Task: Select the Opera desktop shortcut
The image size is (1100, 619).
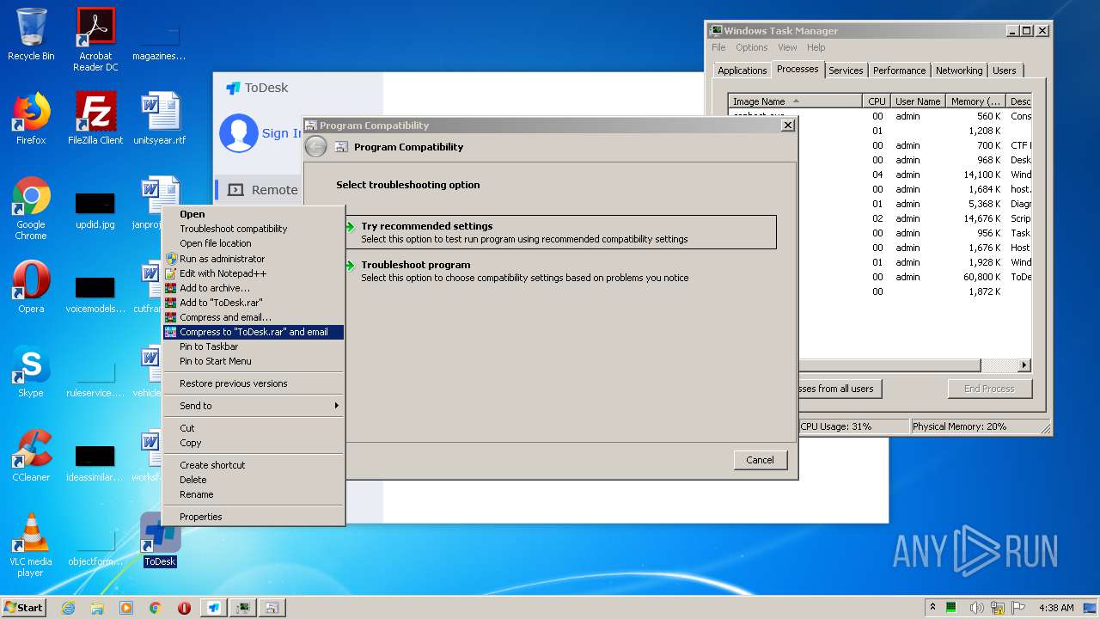Action: click(x=31, y=287)
